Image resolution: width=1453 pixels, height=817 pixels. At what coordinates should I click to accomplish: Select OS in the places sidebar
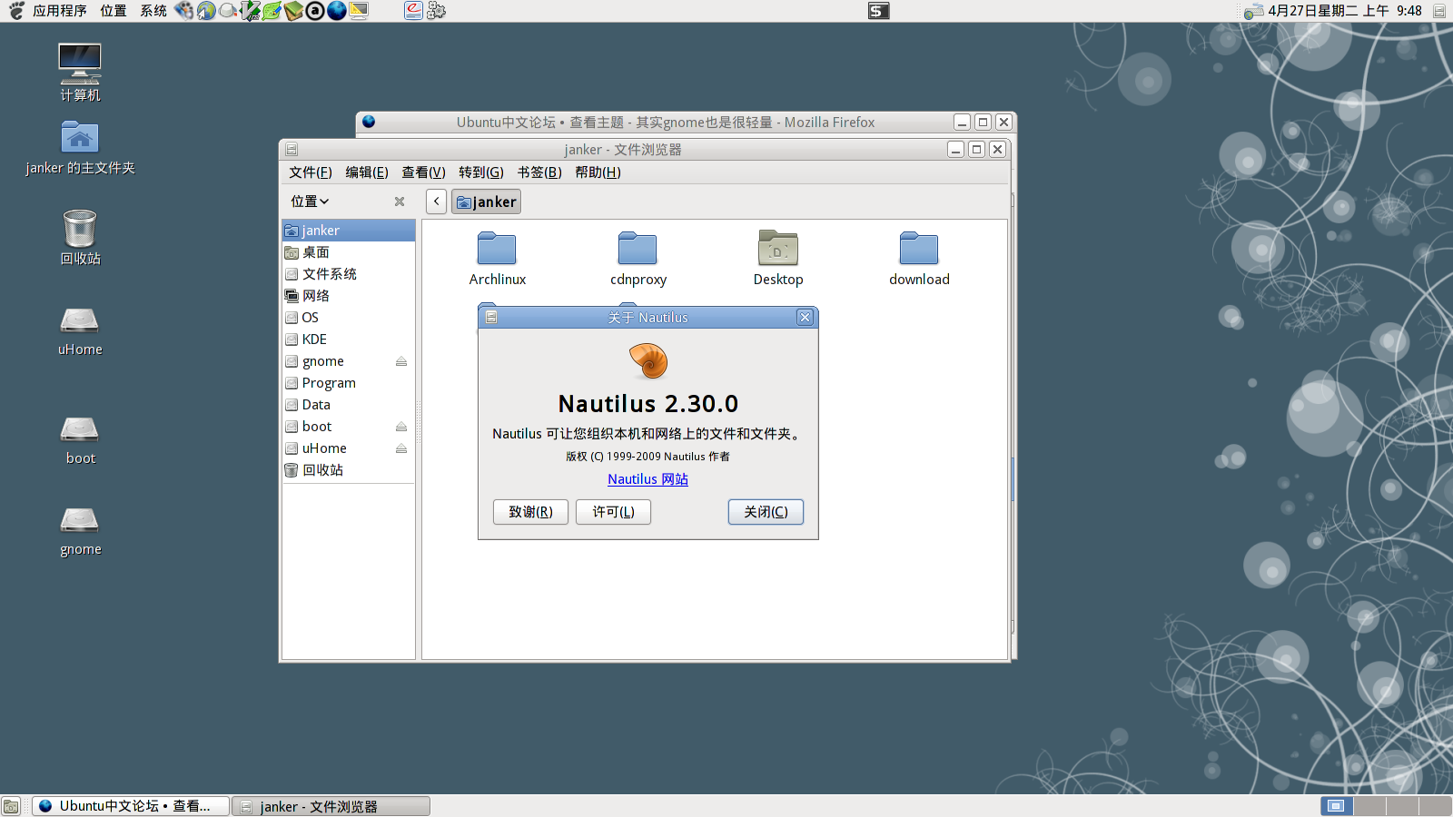tap(349, 318)
